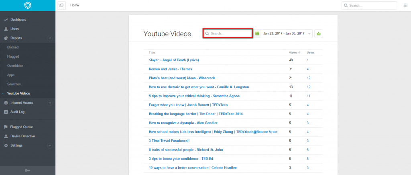Select Youtube Videos in the sidebar
The width and height of the screenshot is (411, 175).
click(x=18, y=93)
